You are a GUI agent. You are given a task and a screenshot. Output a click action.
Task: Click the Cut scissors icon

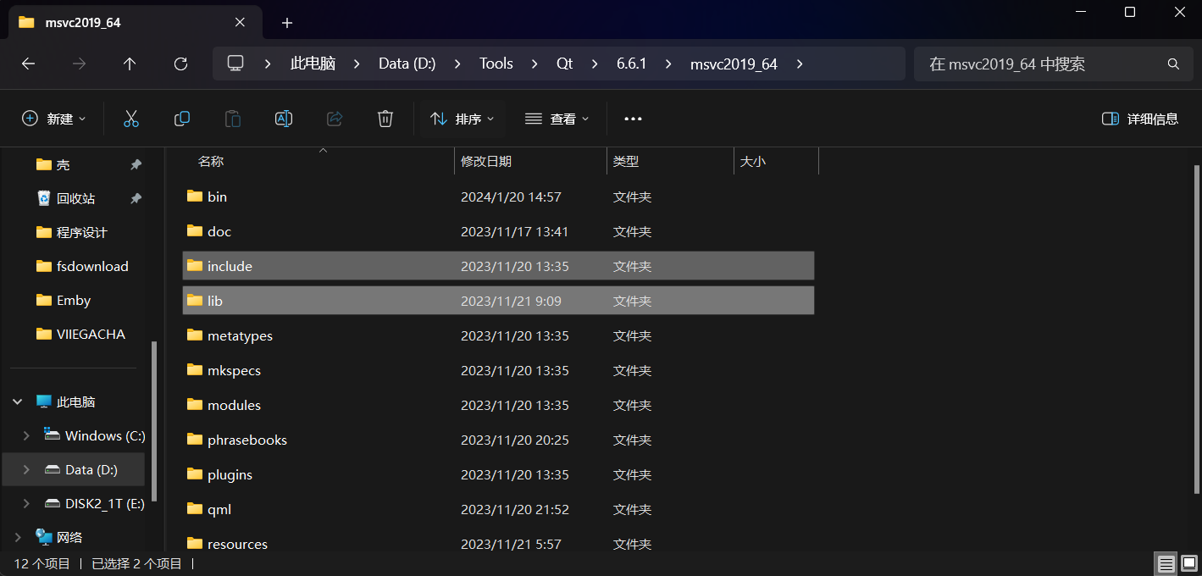131,119
